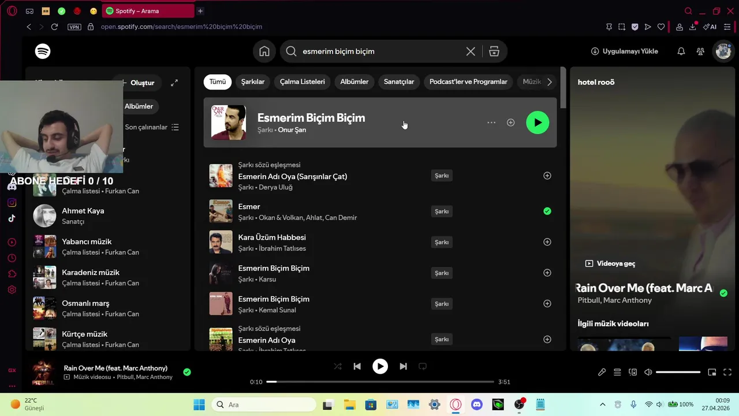This screenshot has height=416, width=739.
Task: Toggle shuffle in the player
Action: [338, 366]
